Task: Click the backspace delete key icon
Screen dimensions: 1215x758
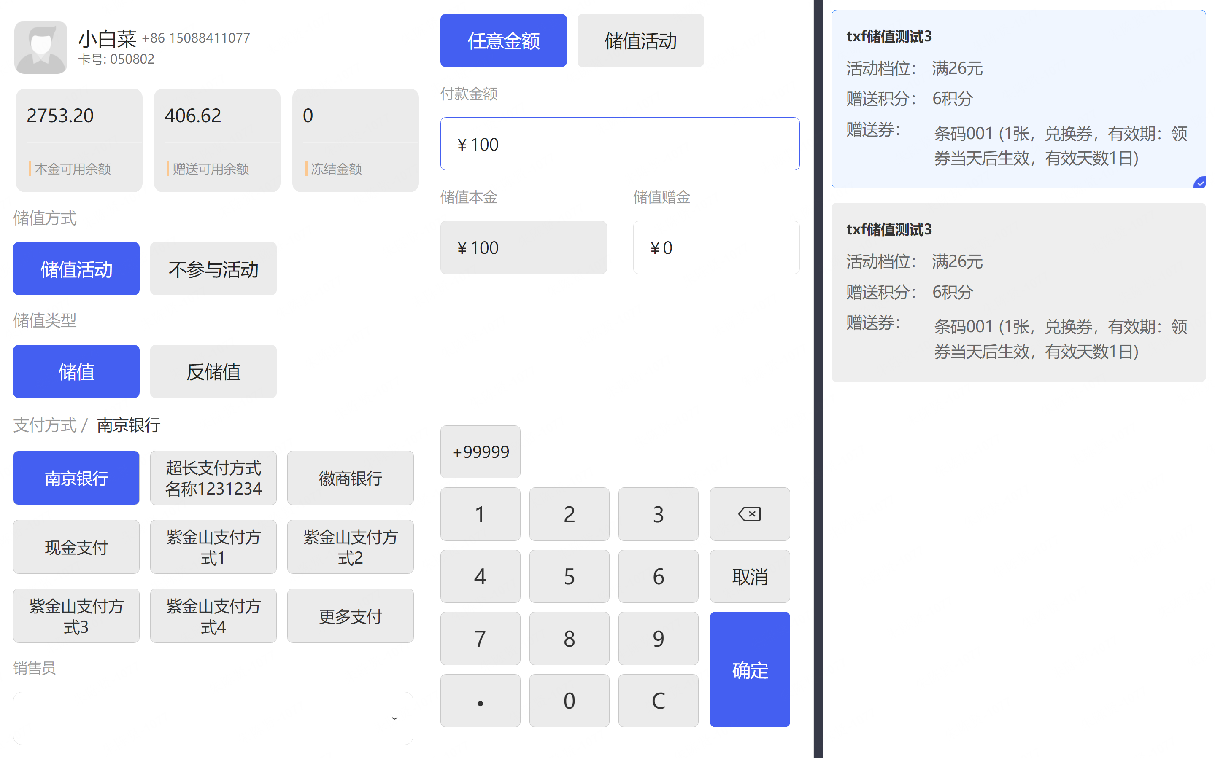Action: 750,514
